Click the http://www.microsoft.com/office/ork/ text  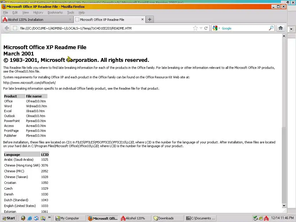point(29,83)
